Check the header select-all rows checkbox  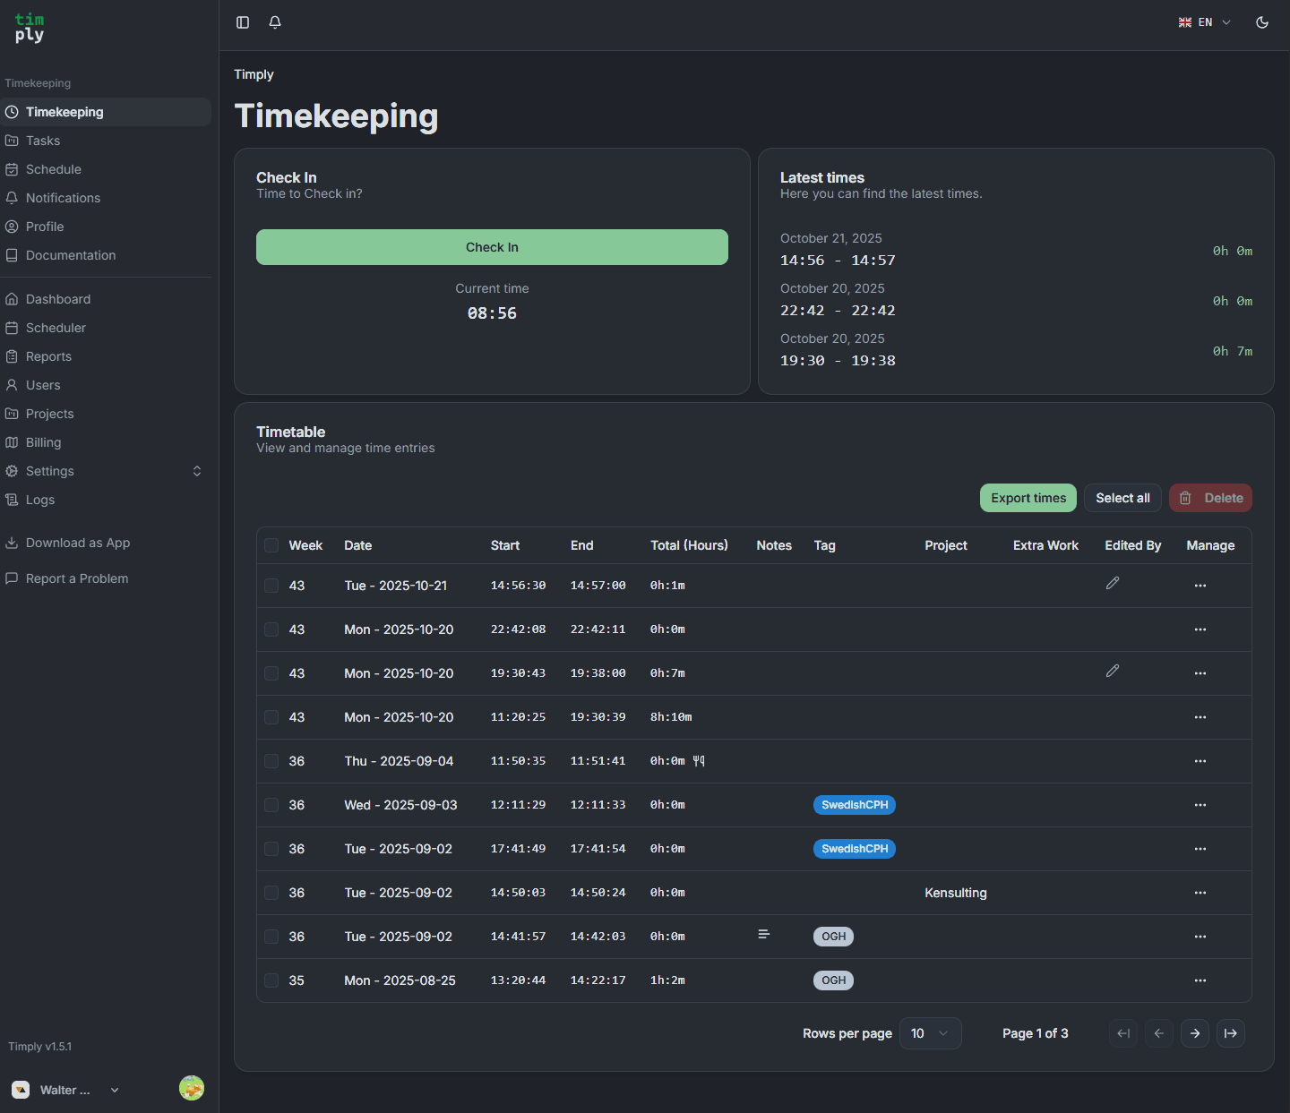pyautogui.click(x=271, y=545)
